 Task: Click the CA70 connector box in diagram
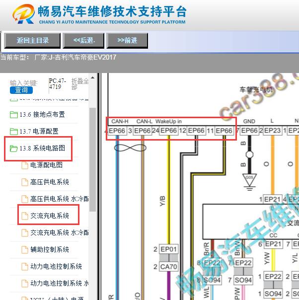coord(168,267)
